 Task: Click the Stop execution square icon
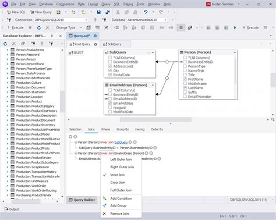tap(30, 27)
